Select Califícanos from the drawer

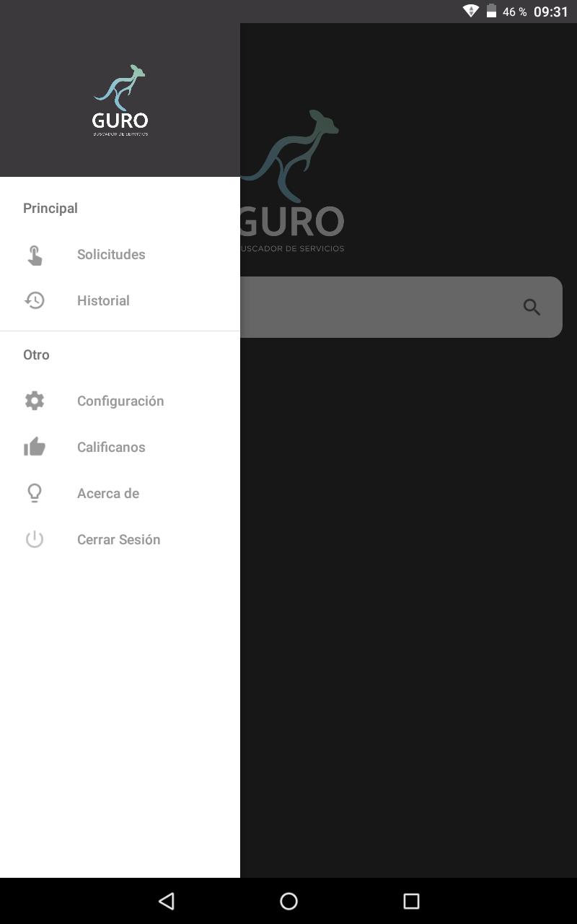[x=120, y=447]
